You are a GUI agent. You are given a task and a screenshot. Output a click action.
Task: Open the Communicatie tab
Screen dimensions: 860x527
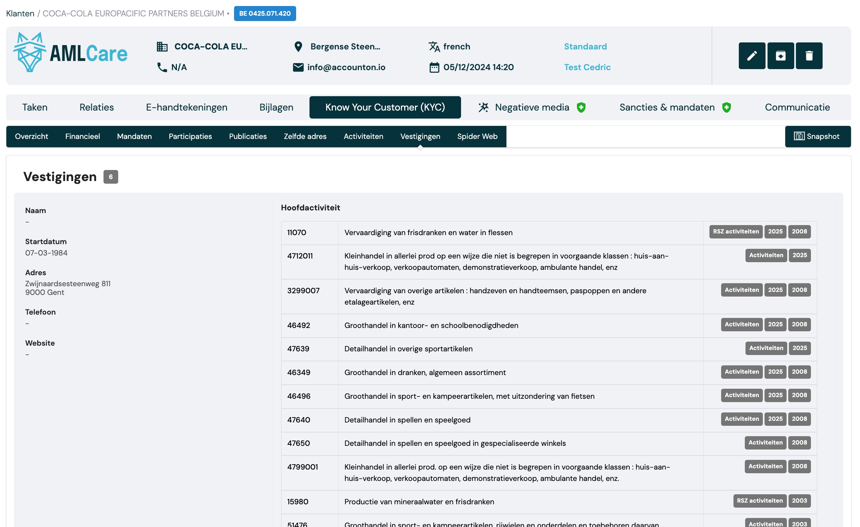pos(797,108)
